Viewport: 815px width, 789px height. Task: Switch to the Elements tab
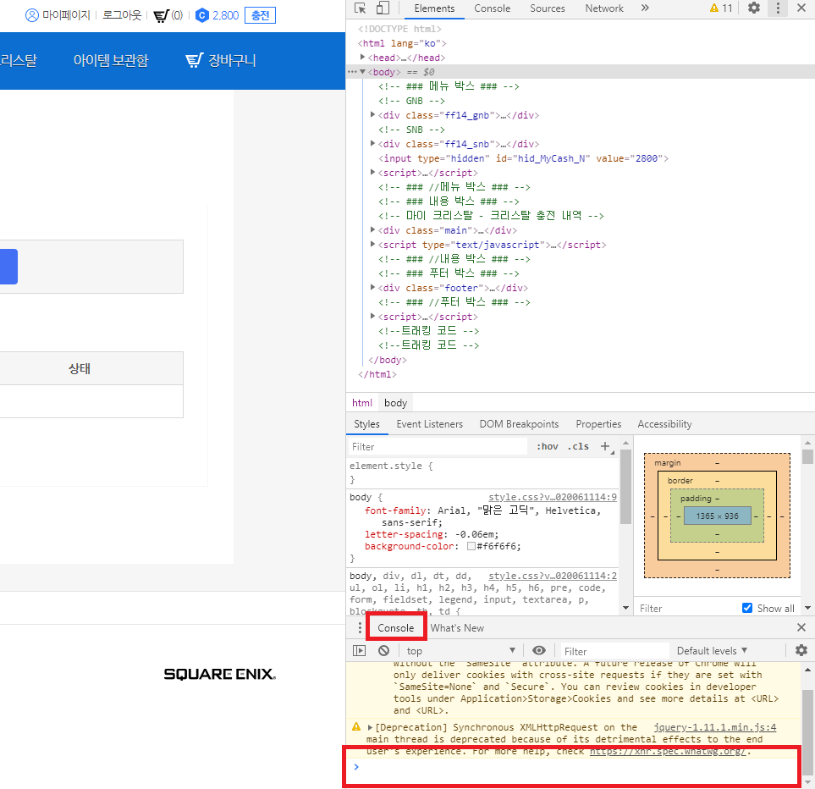coord(434,8)
